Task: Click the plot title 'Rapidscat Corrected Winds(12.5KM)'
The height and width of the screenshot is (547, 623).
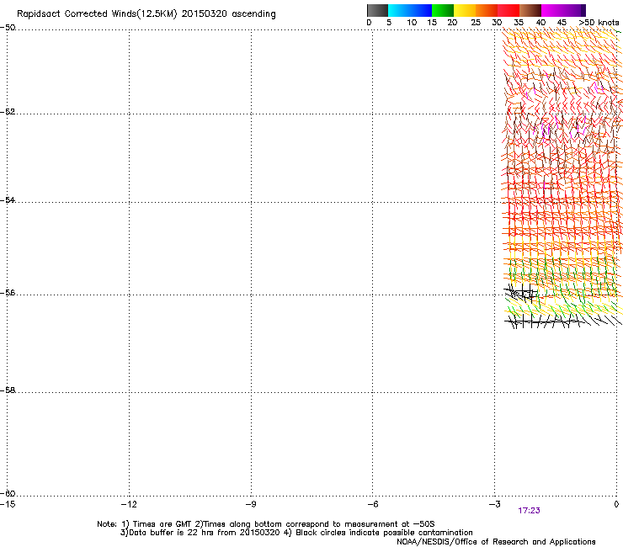Action: click(x=97, y=14)
